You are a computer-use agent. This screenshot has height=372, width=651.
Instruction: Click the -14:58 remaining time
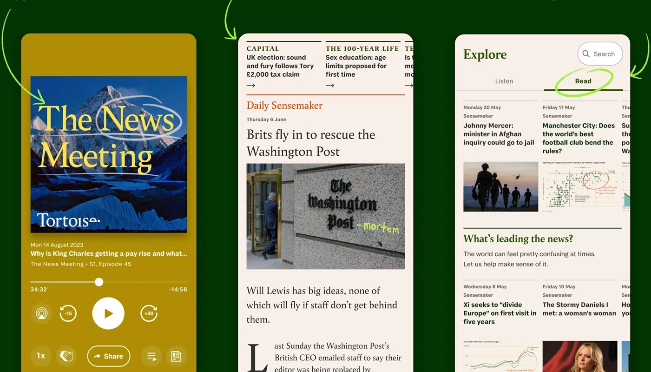pyautogui.click(x=178, y=289)
